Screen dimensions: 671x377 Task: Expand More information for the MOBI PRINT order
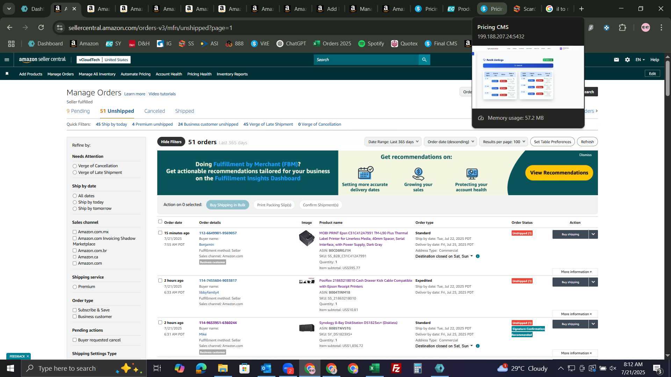[575, 272]
